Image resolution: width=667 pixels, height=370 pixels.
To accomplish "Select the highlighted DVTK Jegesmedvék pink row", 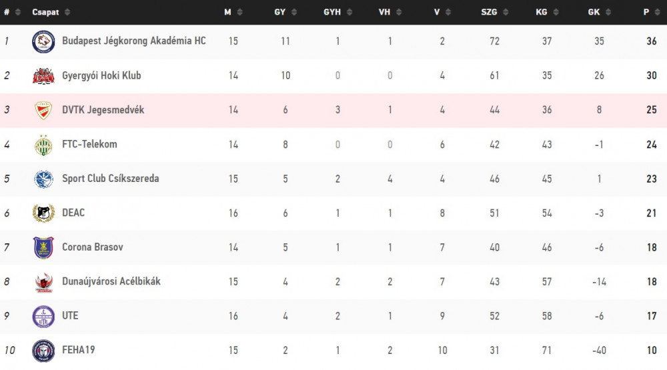I will click(x=333, y=110).
